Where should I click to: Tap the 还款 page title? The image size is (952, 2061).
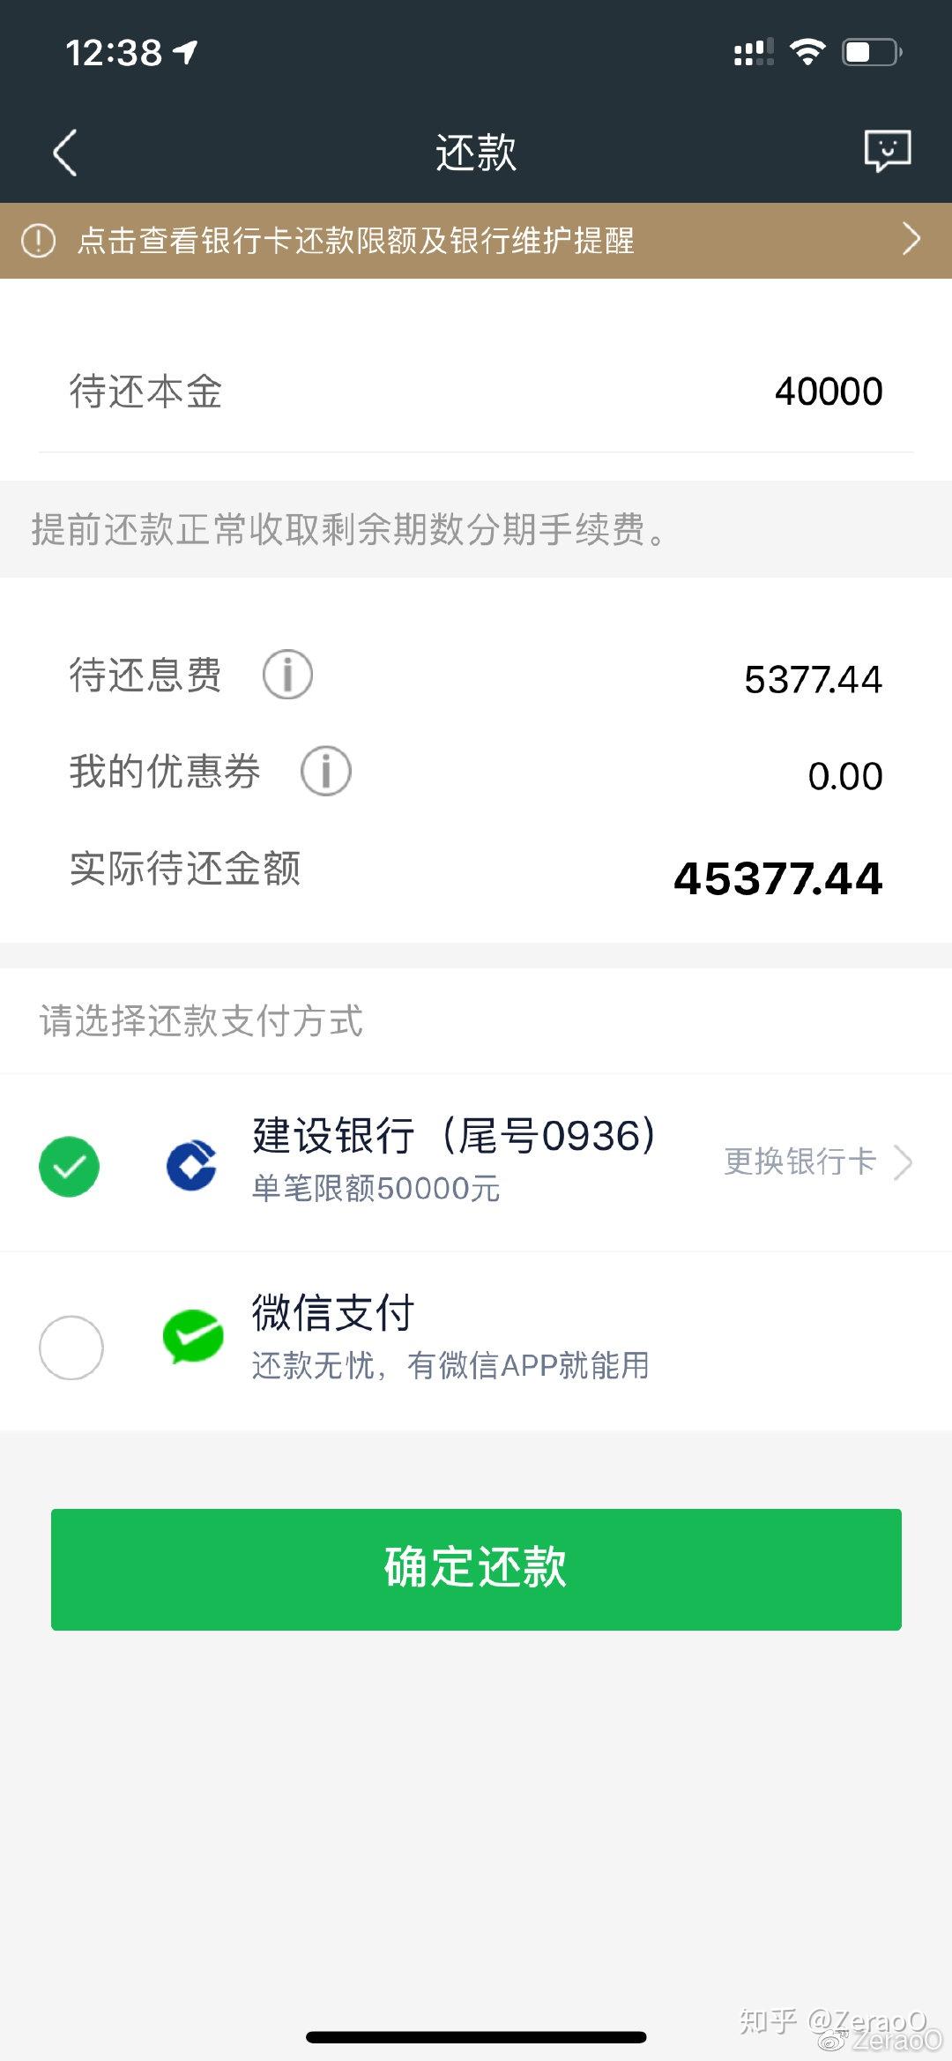click(476, 153)
